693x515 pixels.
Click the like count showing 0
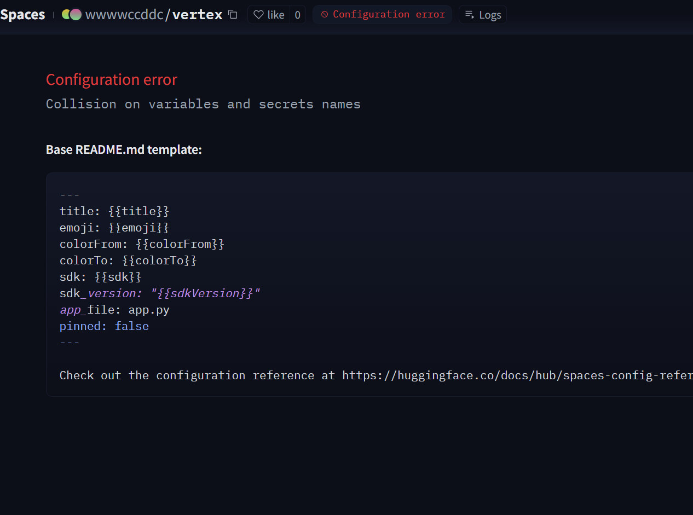point(297,15)
